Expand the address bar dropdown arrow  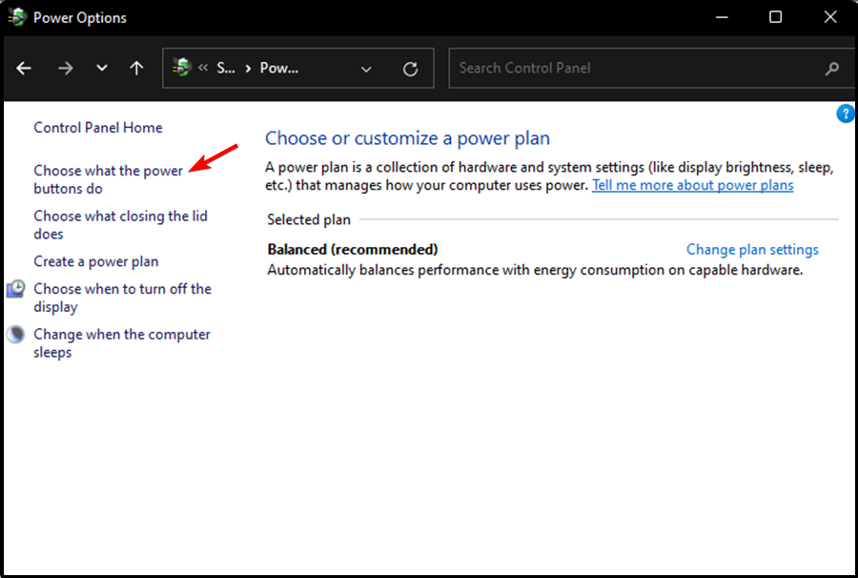[366, 68]
